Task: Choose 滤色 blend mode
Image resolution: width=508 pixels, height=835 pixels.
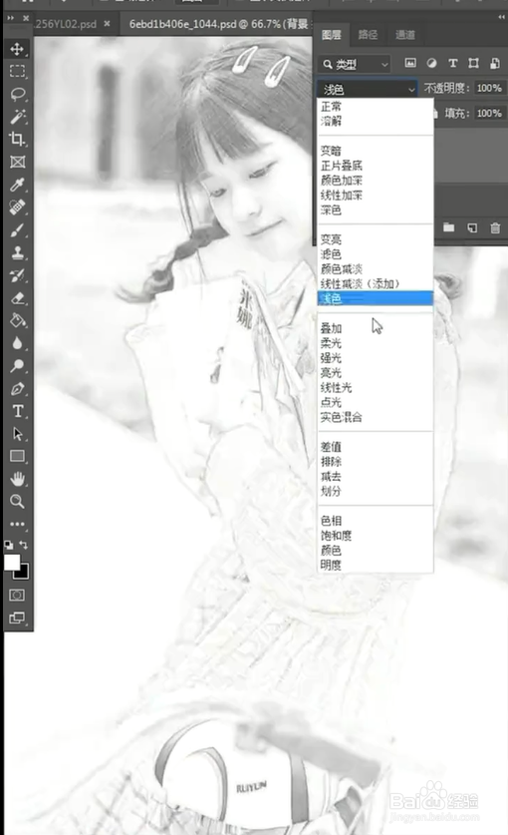Action: click(375, 254)
